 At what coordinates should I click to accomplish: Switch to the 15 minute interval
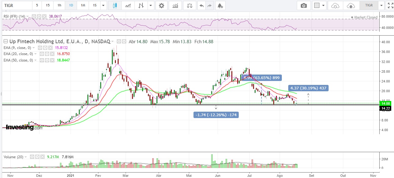pyautogui.click(x=48, y=5)
